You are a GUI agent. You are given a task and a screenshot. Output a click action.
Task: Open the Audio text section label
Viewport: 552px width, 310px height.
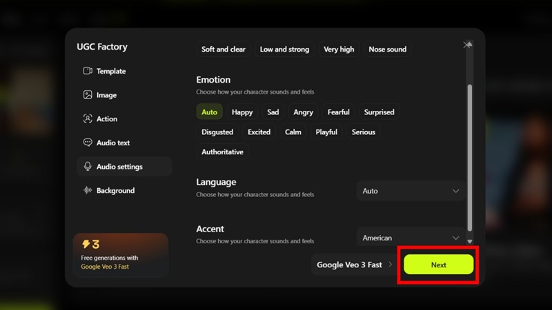pyautogui.click(x=113, y=143)
